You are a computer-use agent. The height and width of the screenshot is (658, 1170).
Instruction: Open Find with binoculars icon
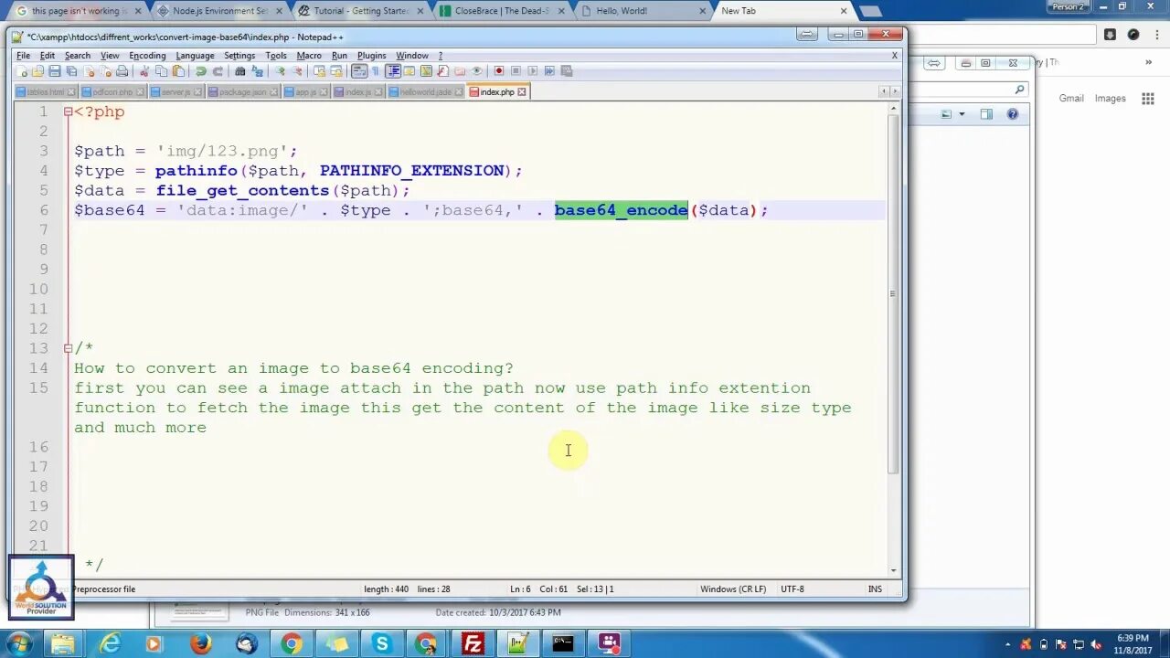[239, 71]
